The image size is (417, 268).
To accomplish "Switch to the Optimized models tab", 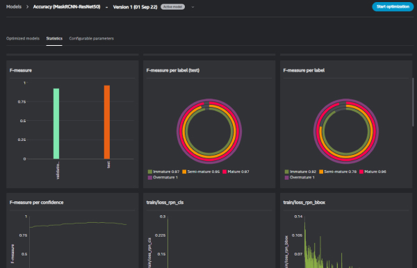I will pyautogui.click(x=23, y=38).
